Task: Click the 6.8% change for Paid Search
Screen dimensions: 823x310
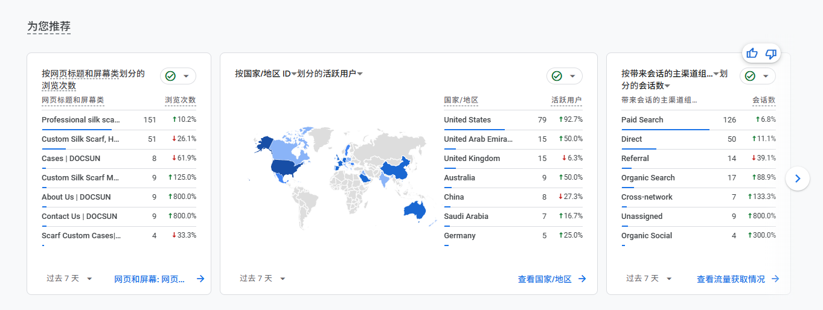Action: point(766,119)
